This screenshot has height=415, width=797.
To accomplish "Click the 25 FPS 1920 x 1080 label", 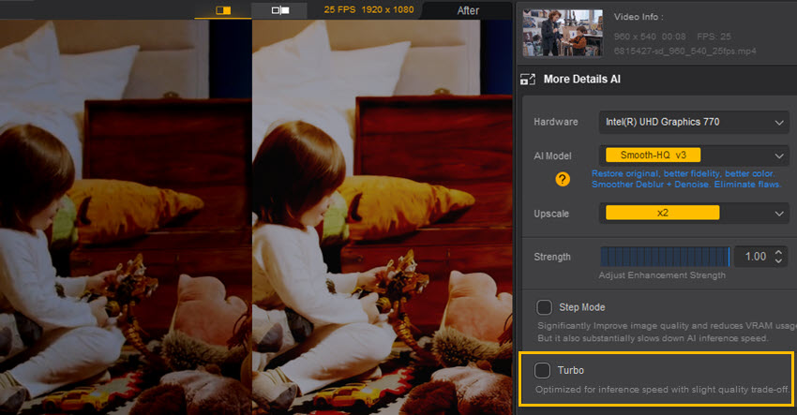I will pos(368,9).
